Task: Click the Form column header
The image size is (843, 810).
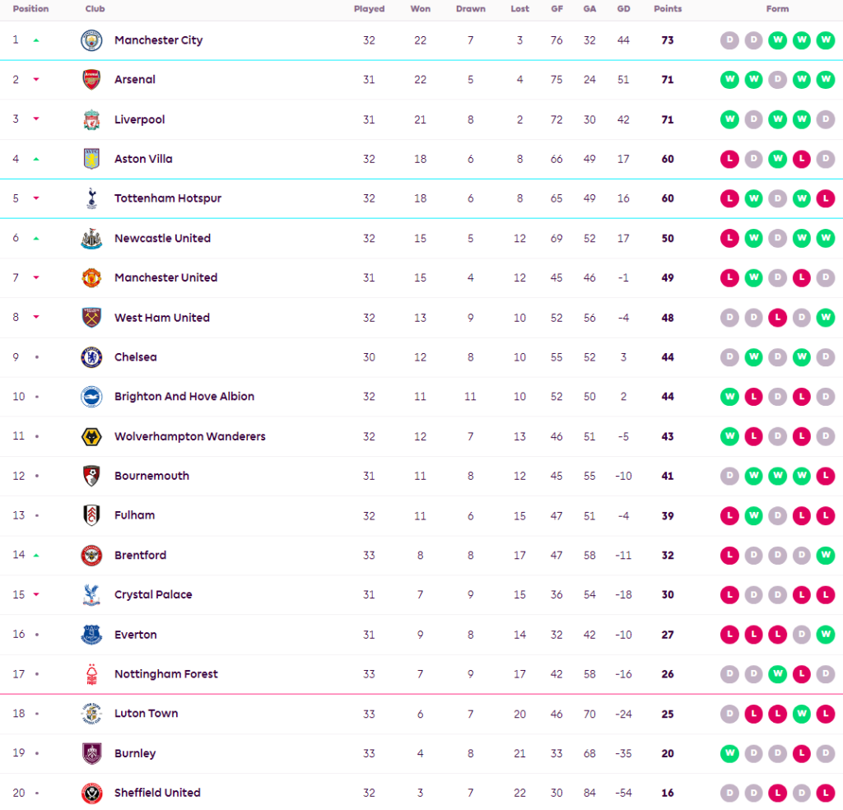Action: (777, 9)
